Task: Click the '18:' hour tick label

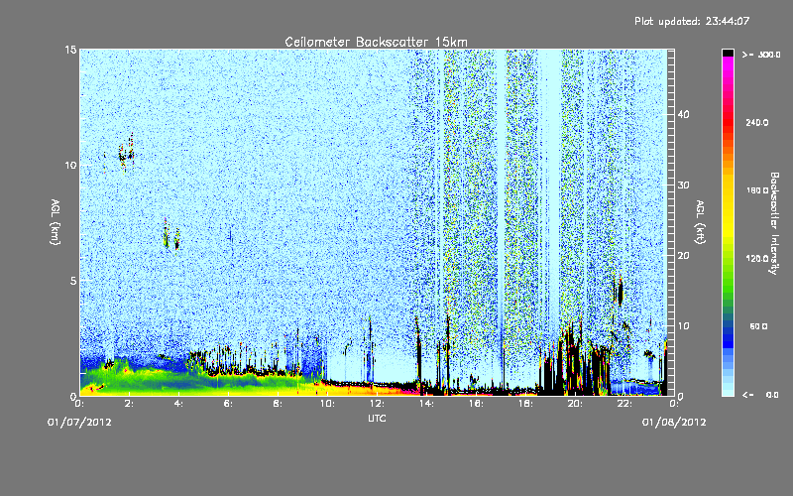Action: [x=525, y=404]
